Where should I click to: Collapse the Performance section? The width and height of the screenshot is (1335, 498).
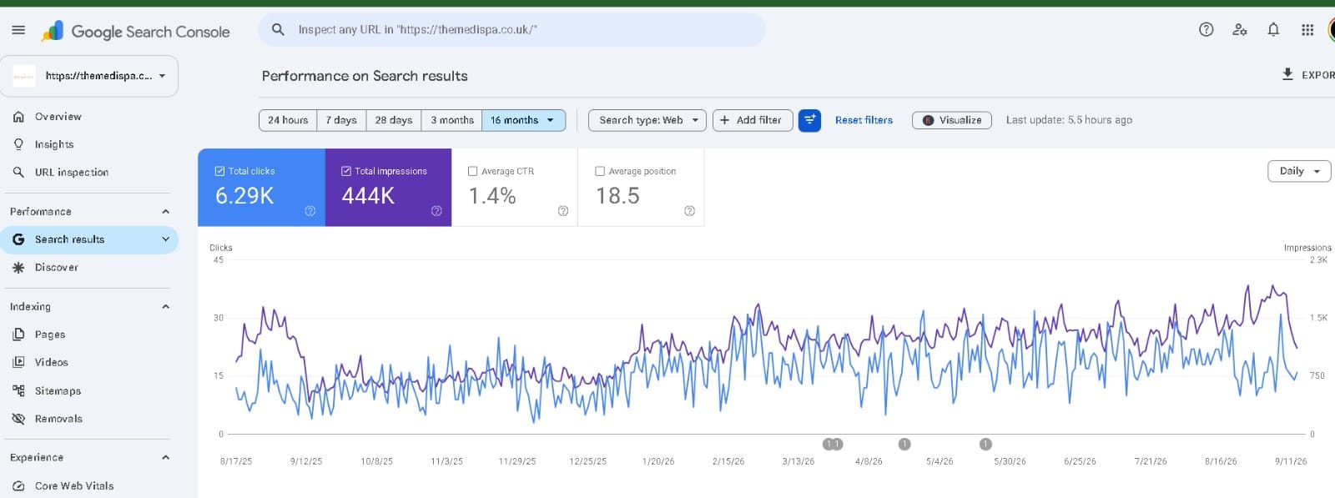pyautogui.click(x=165, y=212)
